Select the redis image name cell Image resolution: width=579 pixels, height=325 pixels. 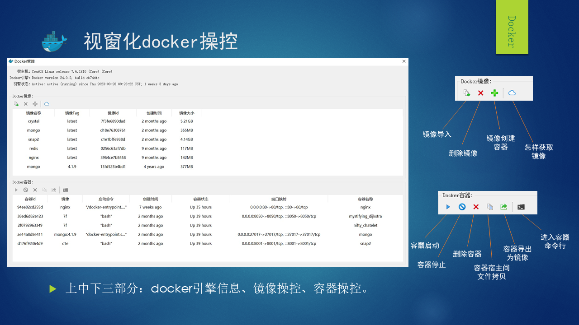pos(34,149)
